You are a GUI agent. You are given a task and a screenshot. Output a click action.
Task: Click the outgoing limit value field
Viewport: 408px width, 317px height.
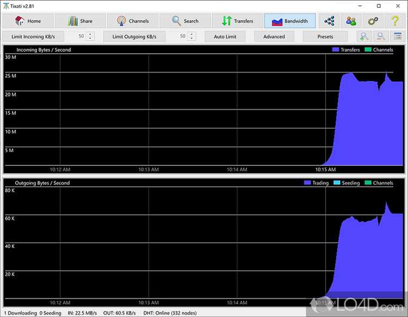pos(178,36)
